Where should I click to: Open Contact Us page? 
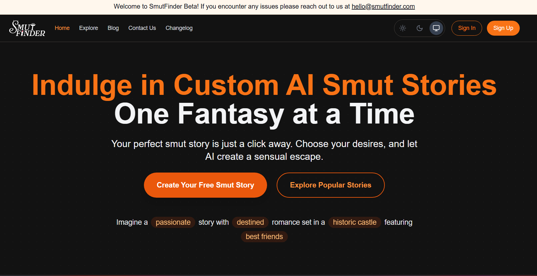142,28
